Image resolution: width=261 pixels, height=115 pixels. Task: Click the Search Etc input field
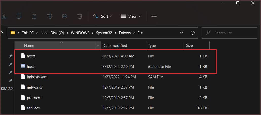click(x=229, y=33)
